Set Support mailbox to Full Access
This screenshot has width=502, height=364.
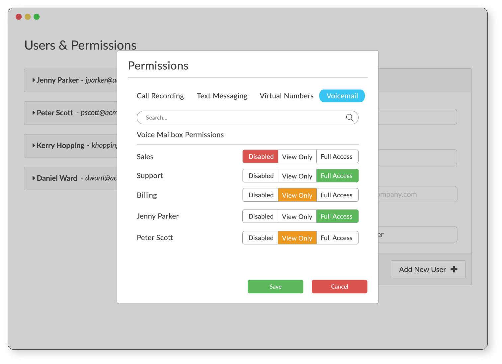pos(337,176)
